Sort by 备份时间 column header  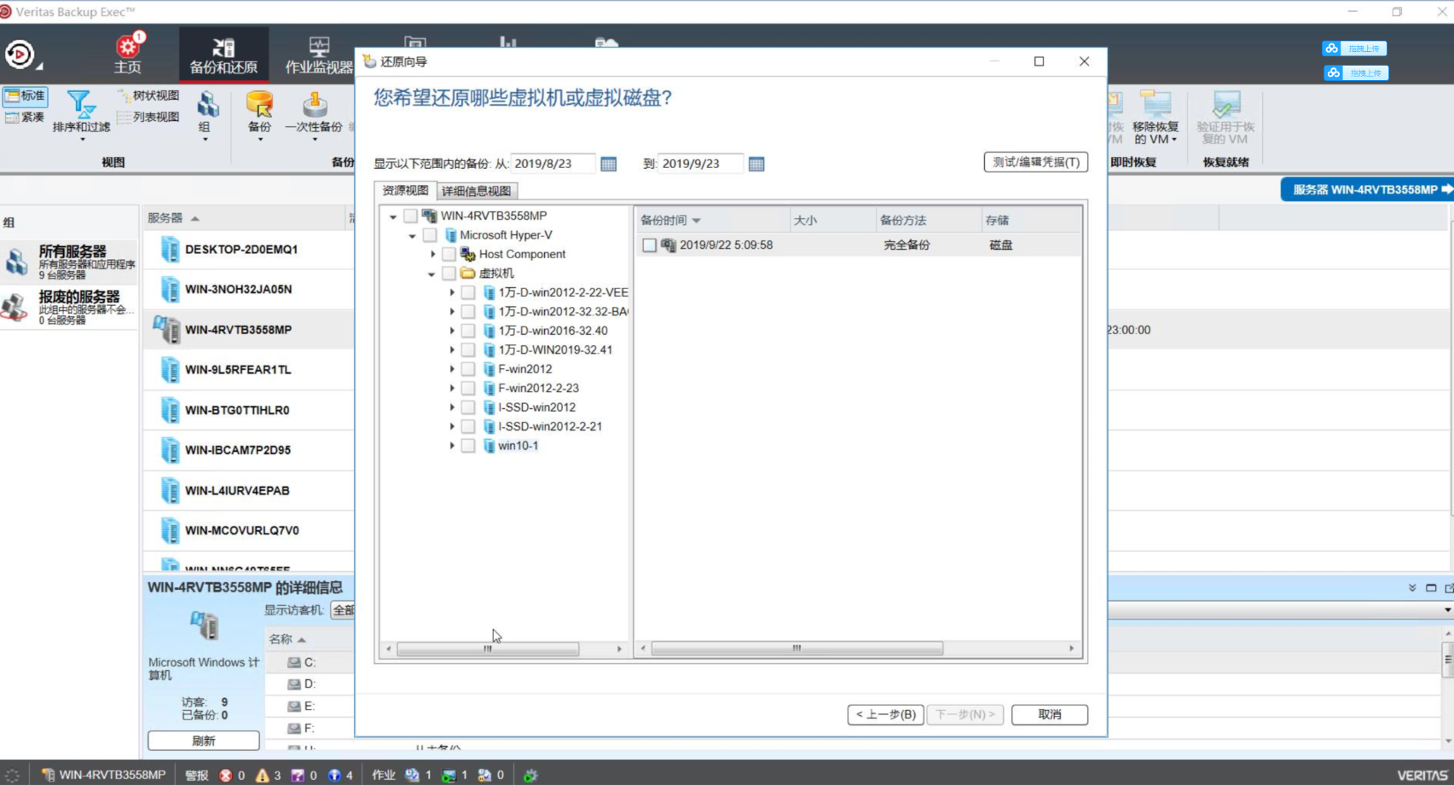pos(712,220)
